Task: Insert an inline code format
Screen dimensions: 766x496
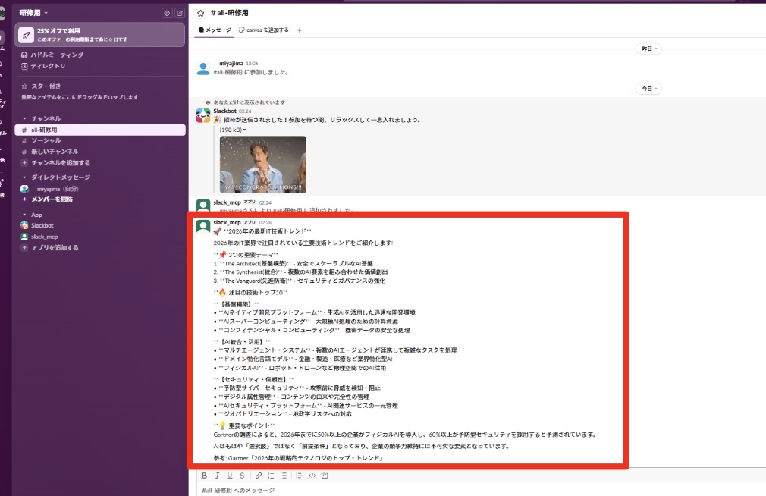Action: click(x=312, y=476)
